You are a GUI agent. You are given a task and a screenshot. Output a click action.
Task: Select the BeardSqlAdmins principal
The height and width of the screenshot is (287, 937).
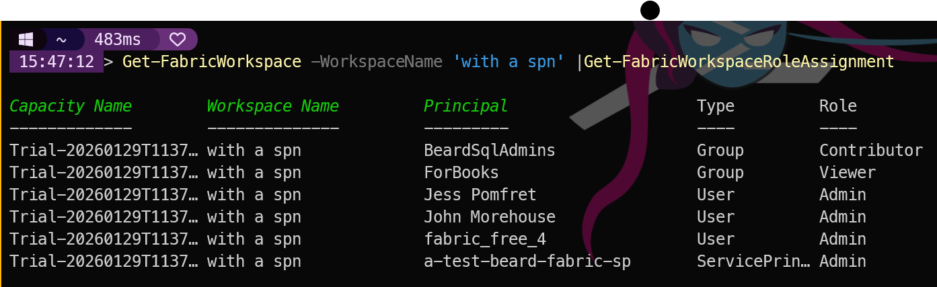point(490,151)
